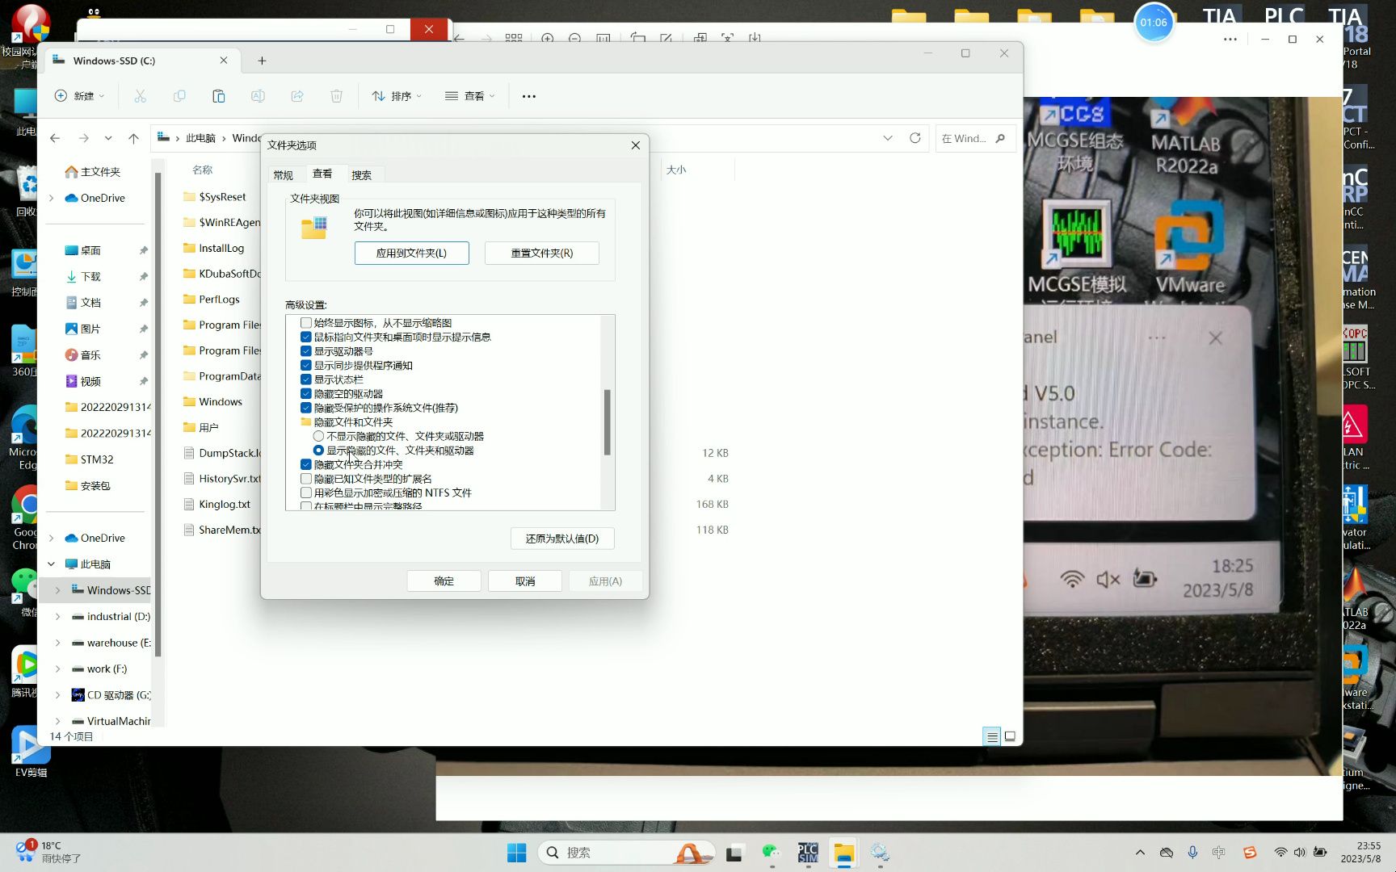Open WeChat from the taskbar
Viewport: 1396px width, 872px height.
tap(772, 853)
